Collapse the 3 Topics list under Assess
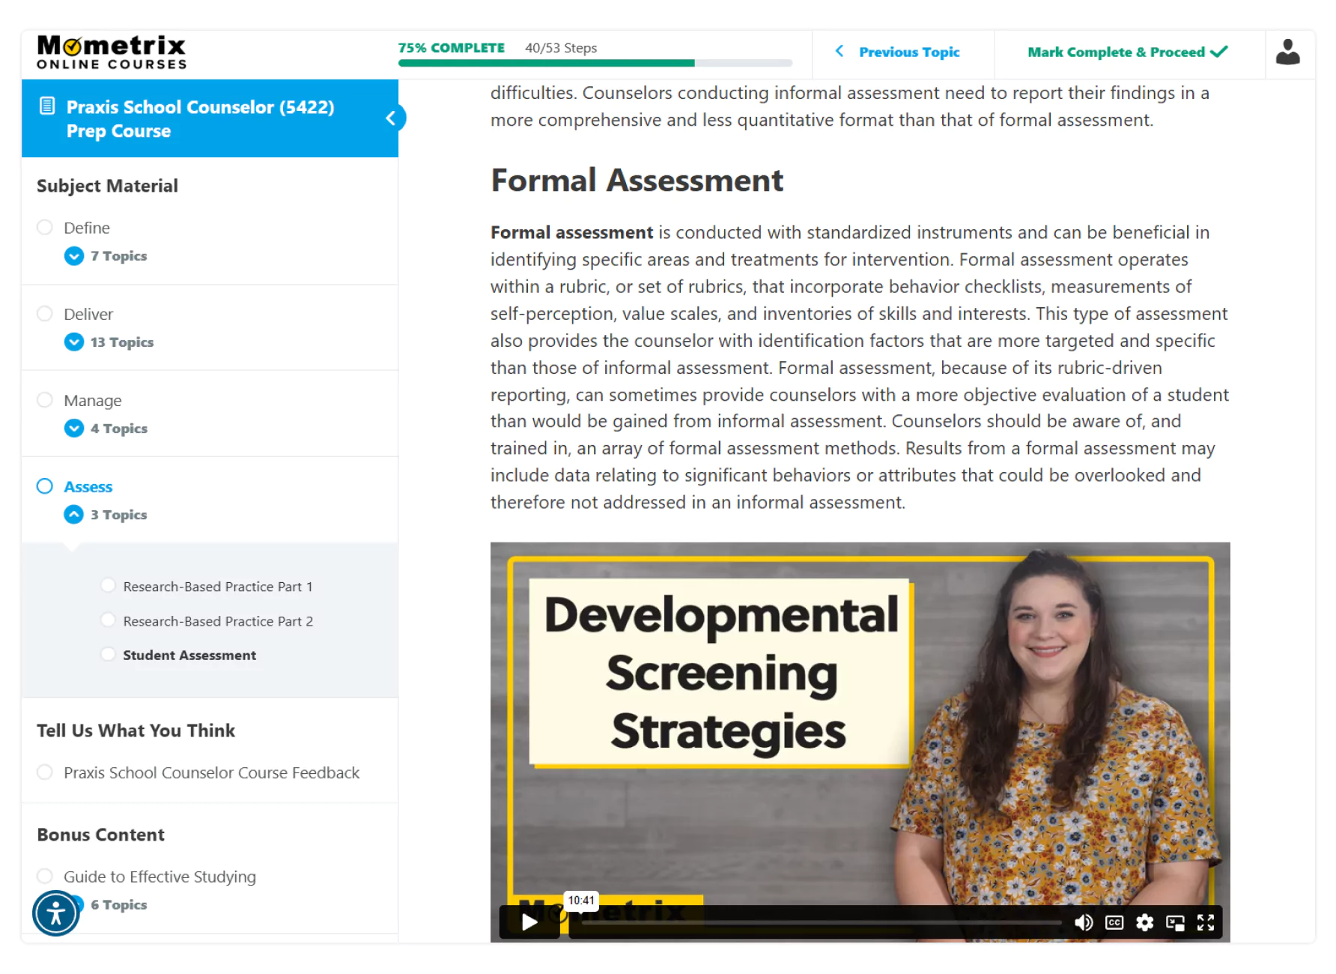The image size is (1336, 974). [x=74, y=515]
